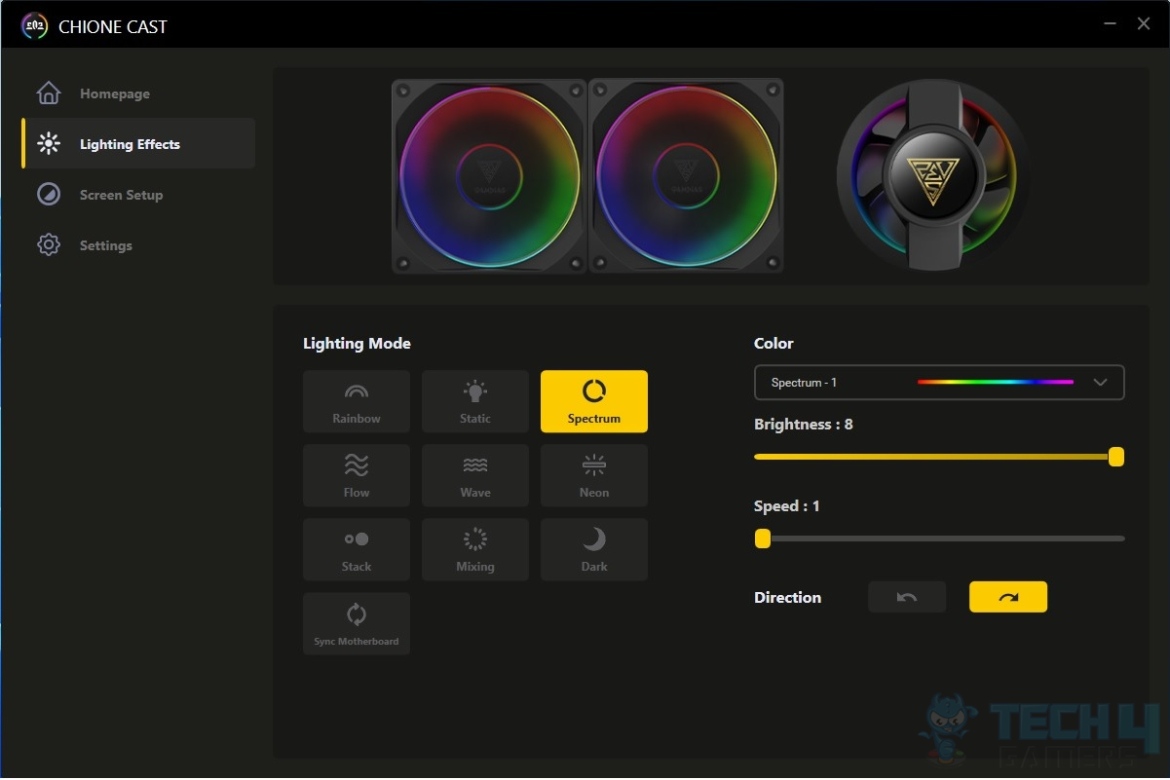The image size is (1170, 780).
Task: Click the pump head preview image
Action: 933,175
